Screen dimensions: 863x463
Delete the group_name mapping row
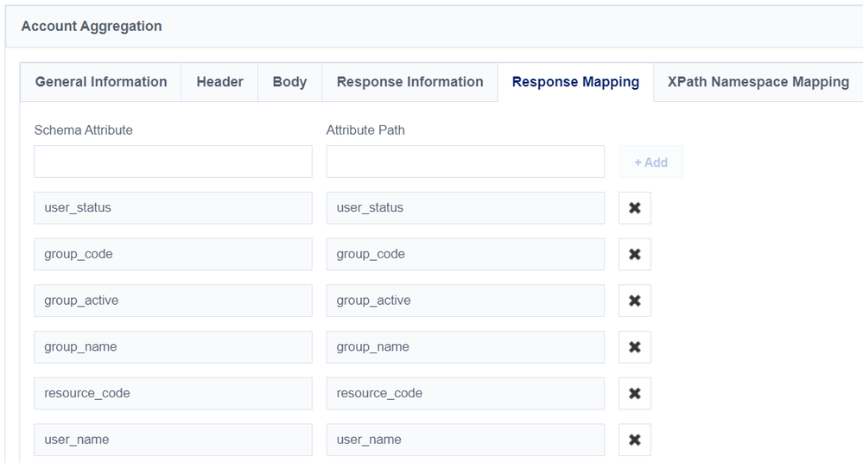coord(634,347)
